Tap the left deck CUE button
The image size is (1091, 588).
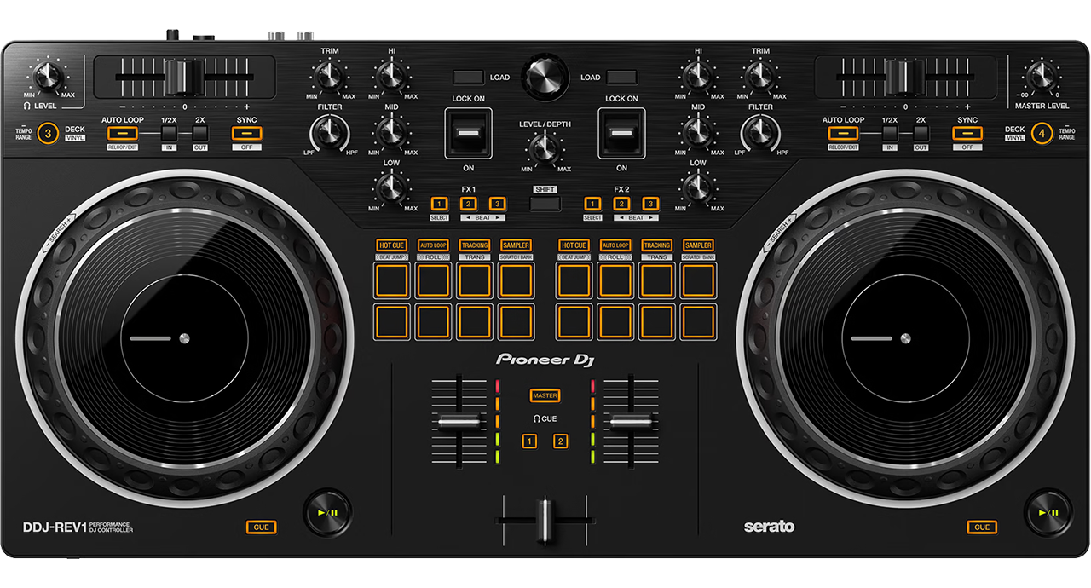[262, 527]
